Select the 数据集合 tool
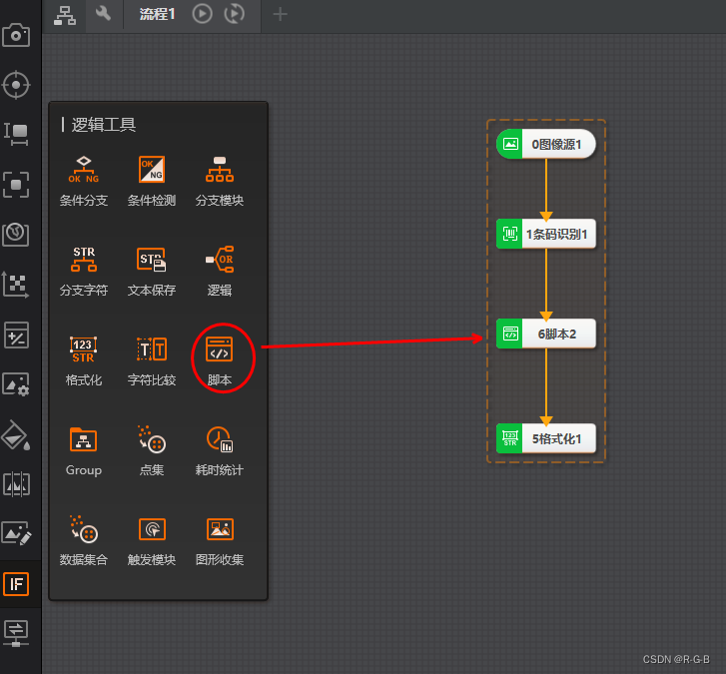 [x=84, y=540]
